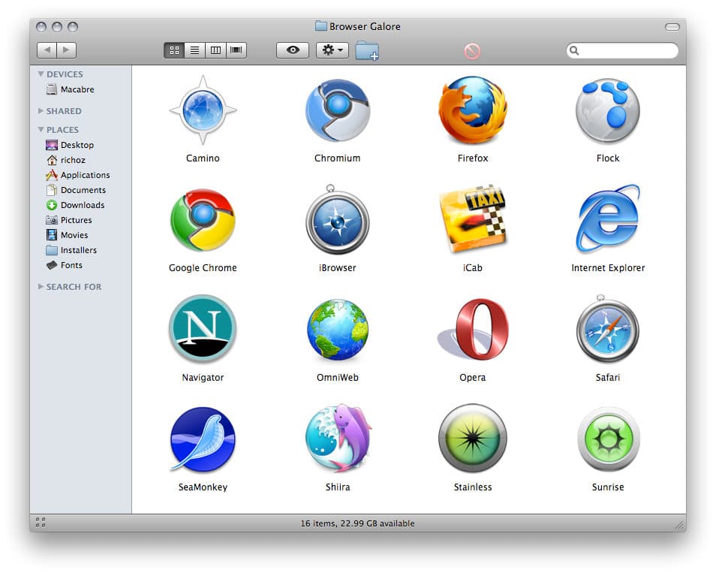716x573 pixels.
Task: Open the Camino browser icon
Action: click(x=203, y=111)
